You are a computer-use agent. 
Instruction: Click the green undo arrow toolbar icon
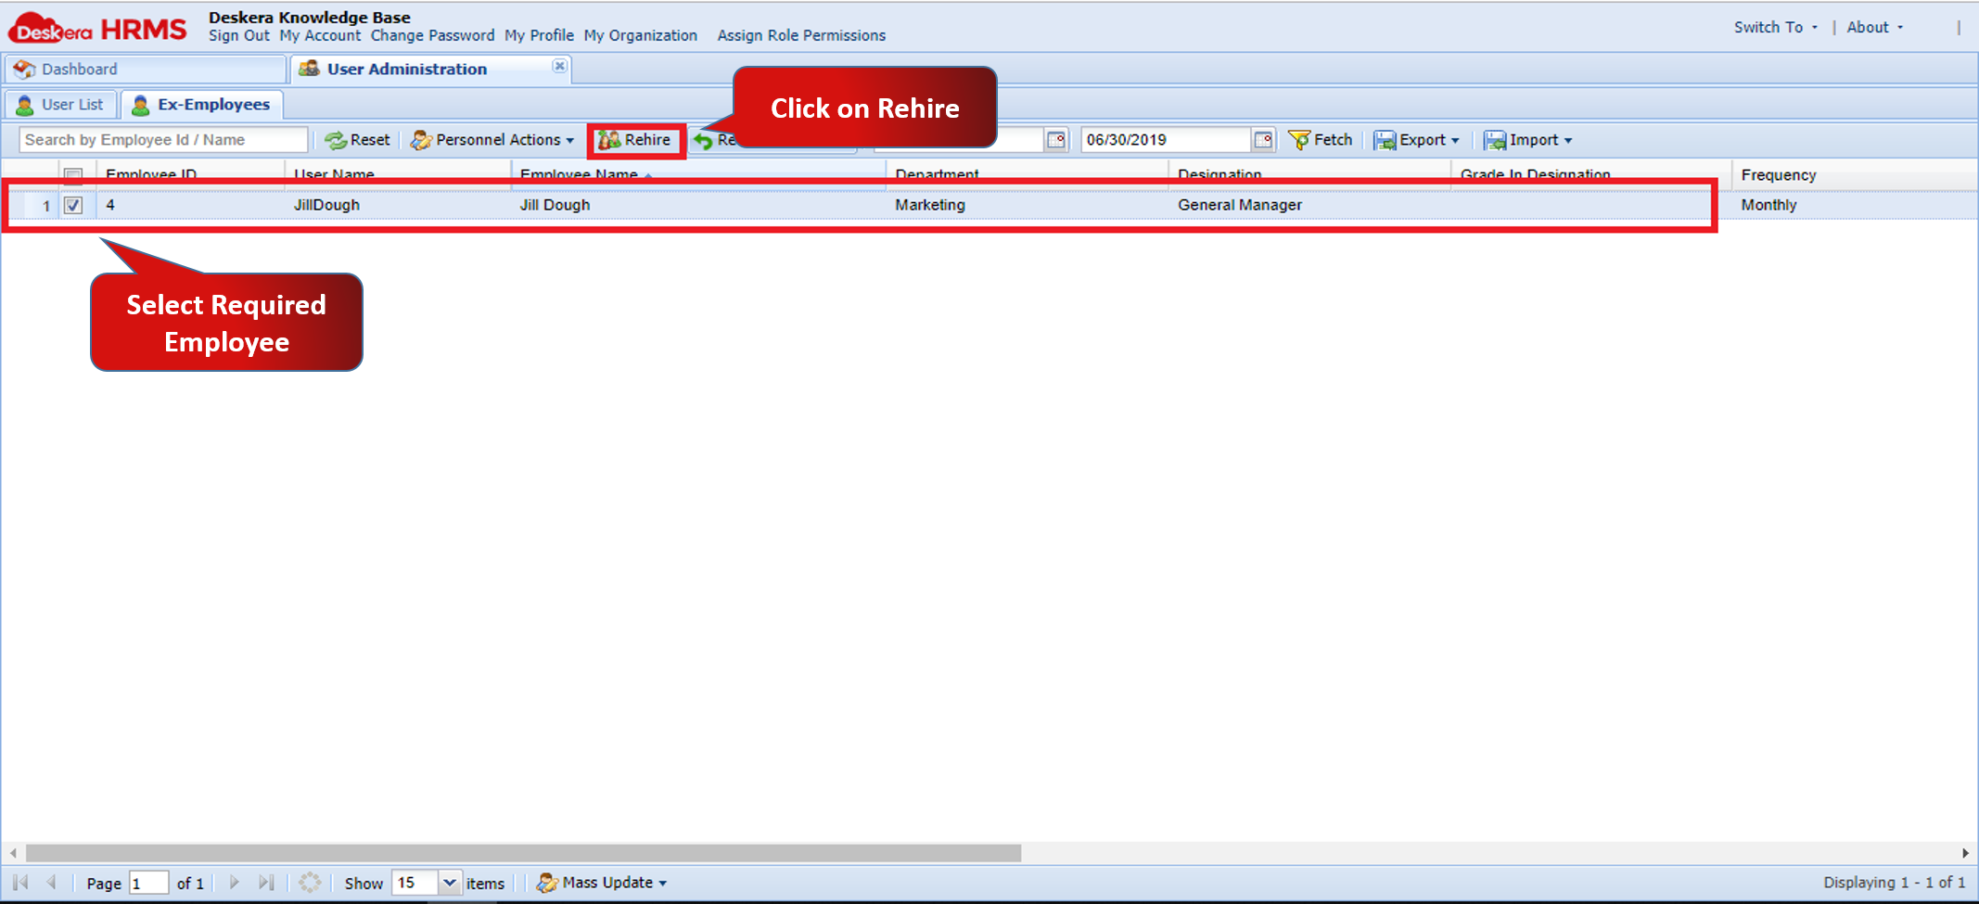(x=704, y=141)
